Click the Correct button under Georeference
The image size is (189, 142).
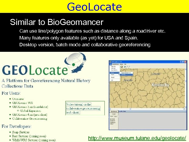click(x=114, y=114)
